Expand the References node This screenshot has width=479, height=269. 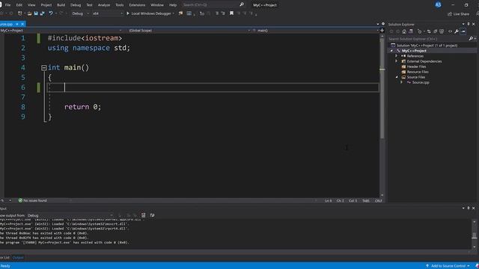(x=396, y=56)
